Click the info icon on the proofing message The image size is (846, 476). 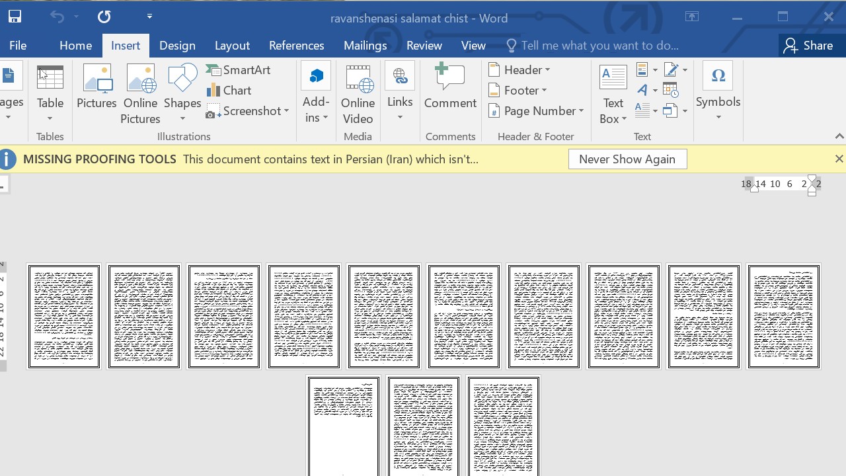[x=7, y=159]
